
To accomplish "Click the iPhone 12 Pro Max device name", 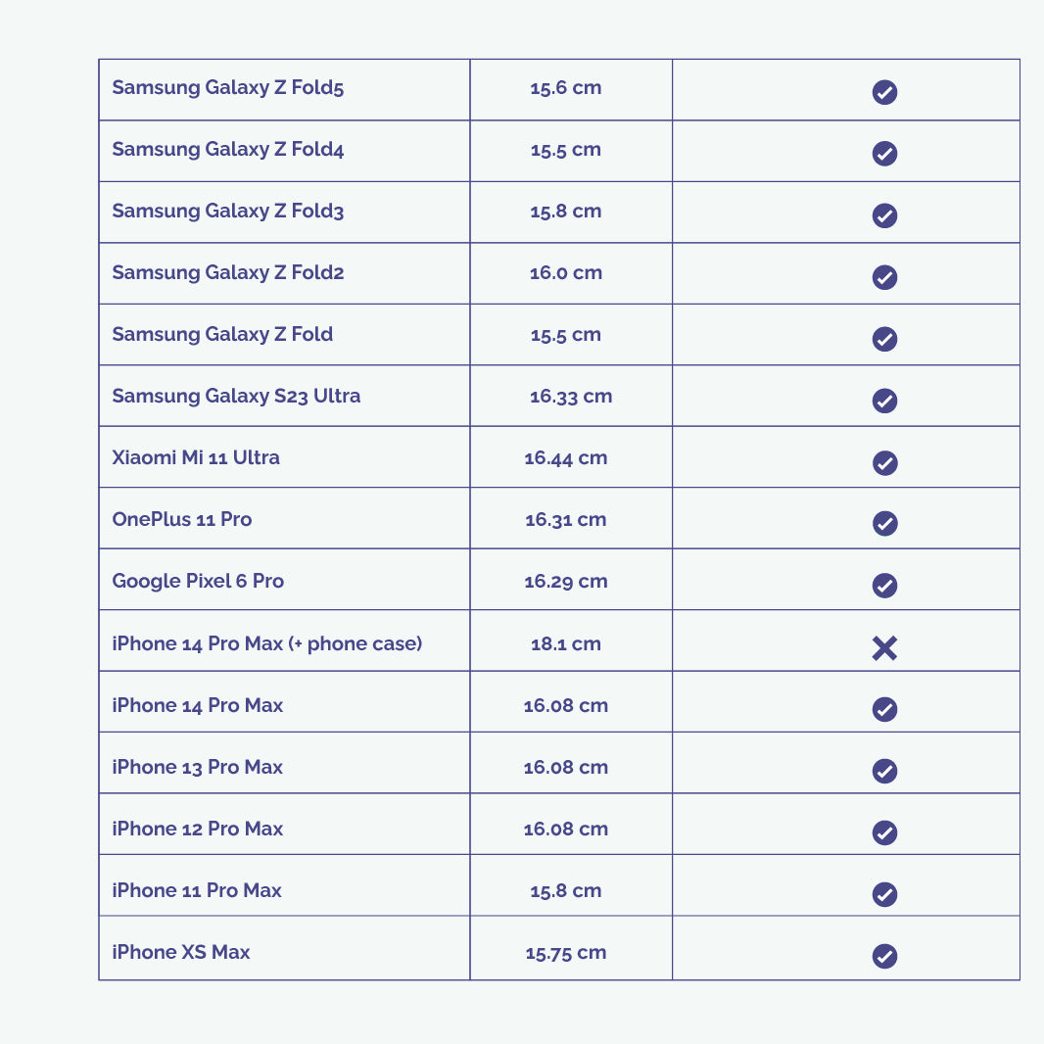I will [x=197, y=829].
